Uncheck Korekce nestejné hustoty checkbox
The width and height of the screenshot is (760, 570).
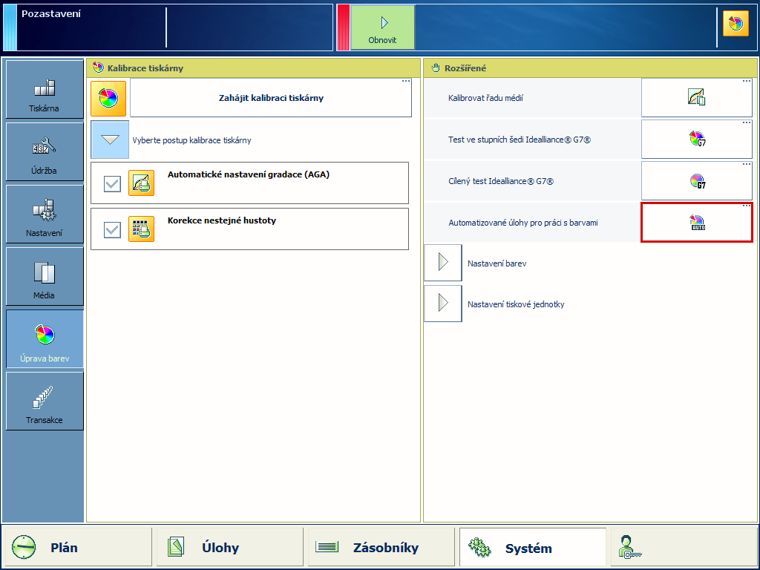(x=112, y=229)
